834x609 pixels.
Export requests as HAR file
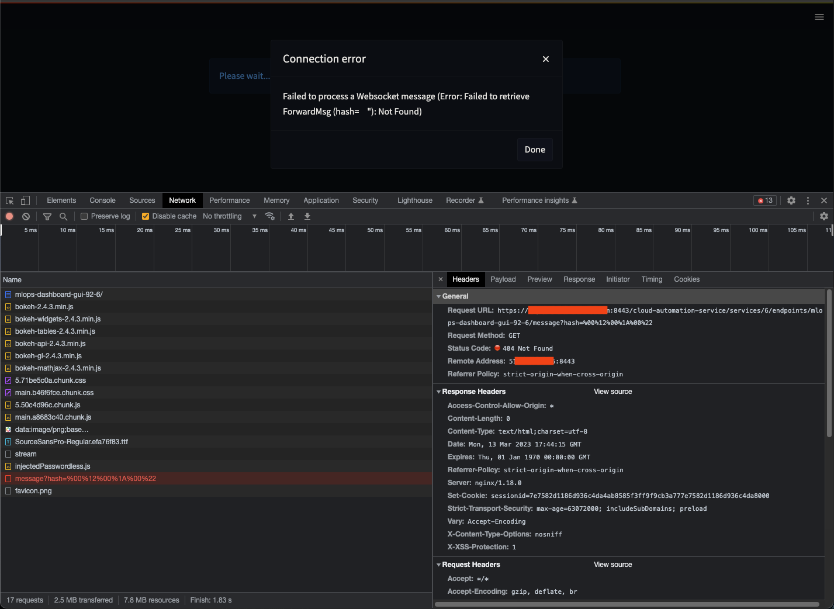pos(307,216)
